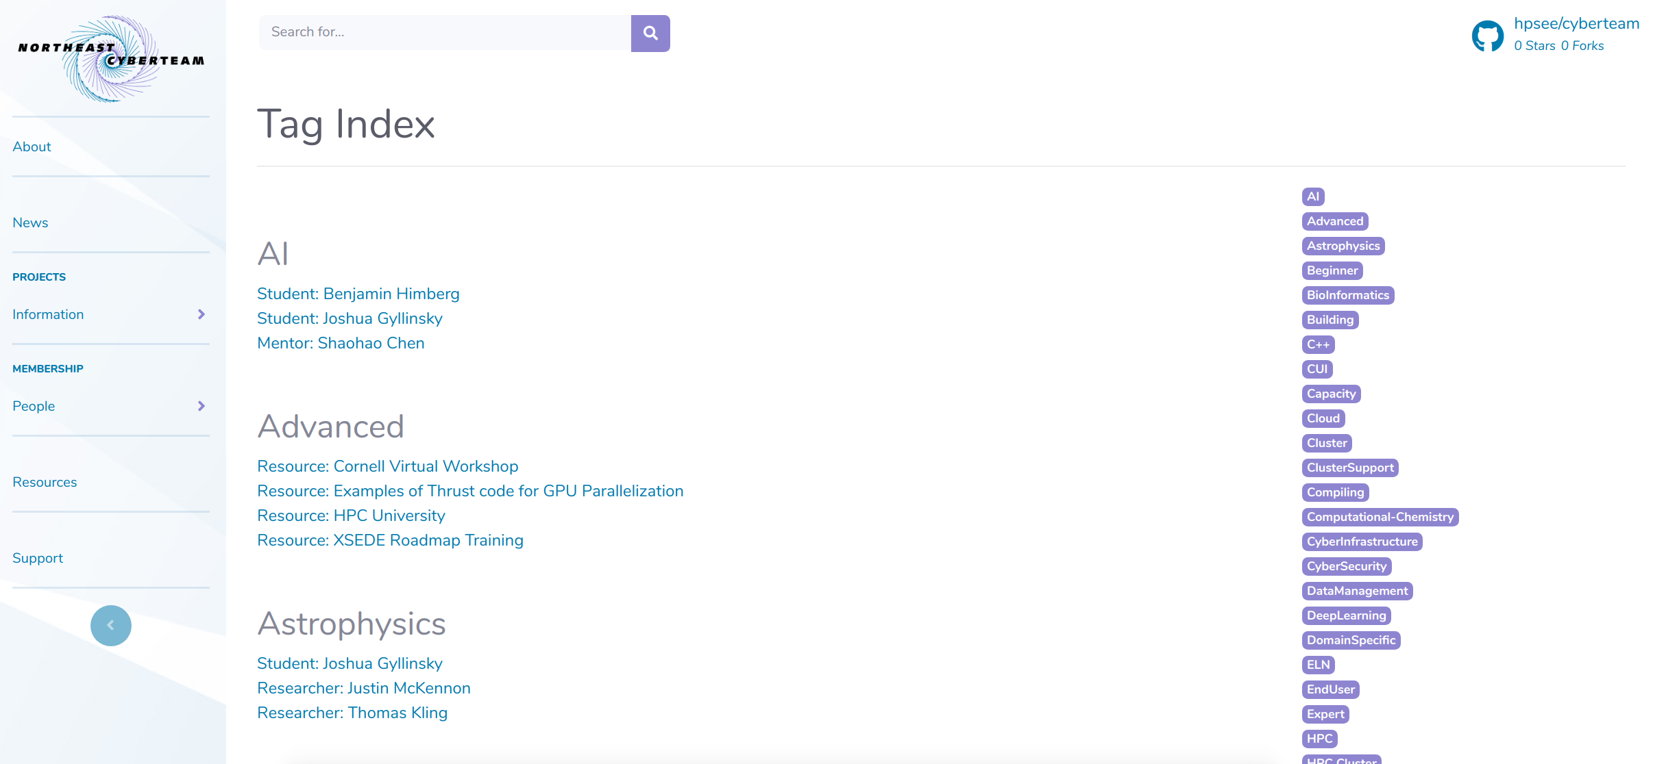Open Researcher: Thomas Kling link
Screen dimensions: 1653x764
(352, 713)
